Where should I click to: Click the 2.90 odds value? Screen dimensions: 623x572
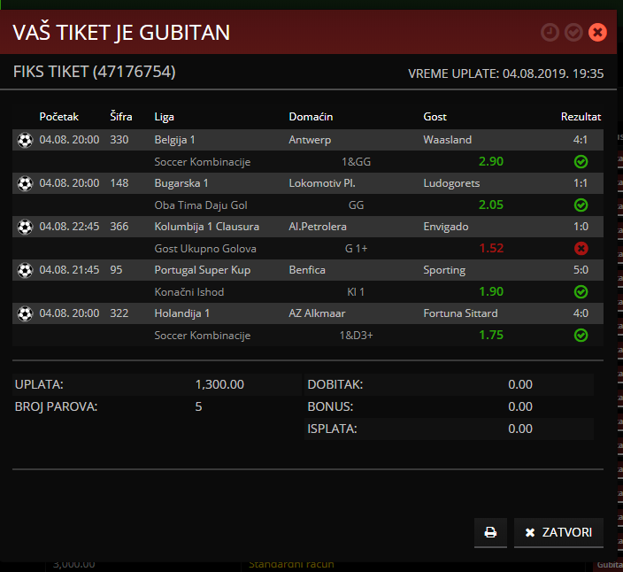point(490,162)
